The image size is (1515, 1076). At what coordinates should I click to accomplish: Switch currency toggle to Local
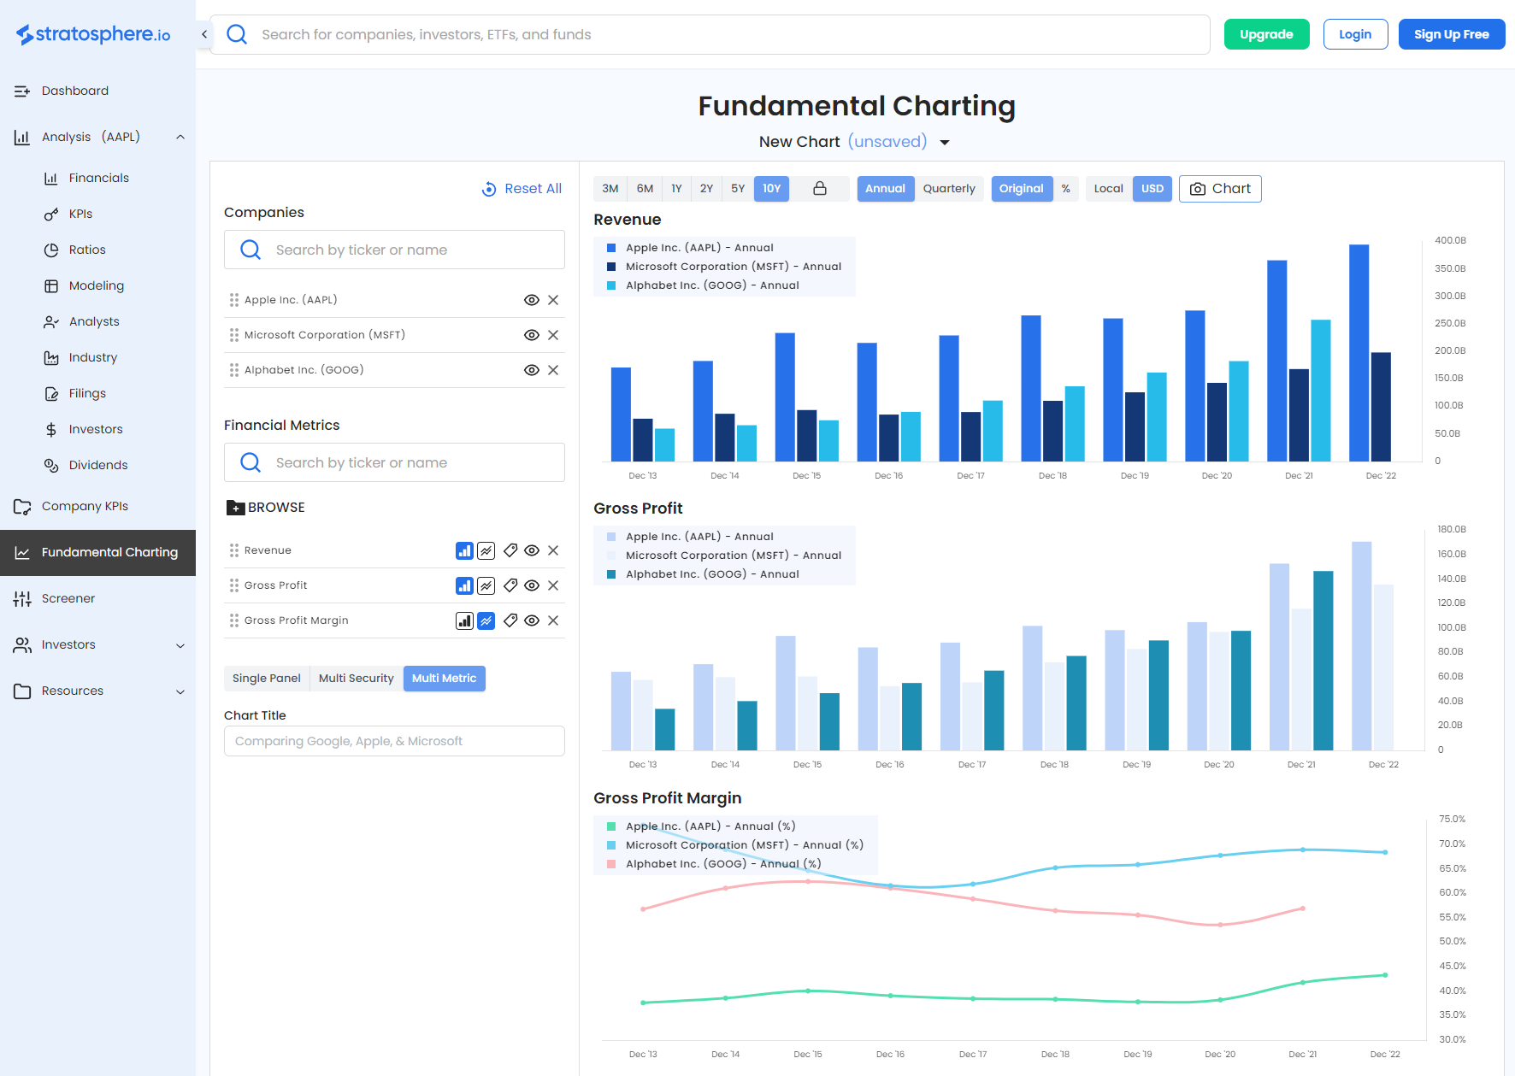click(1108, 189)
